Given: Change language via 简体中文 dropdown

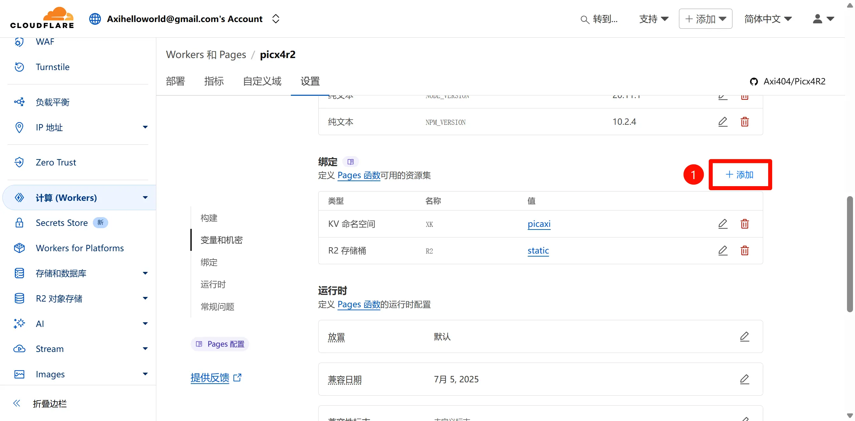Looking at the screenshot, I should click(768, 19).
